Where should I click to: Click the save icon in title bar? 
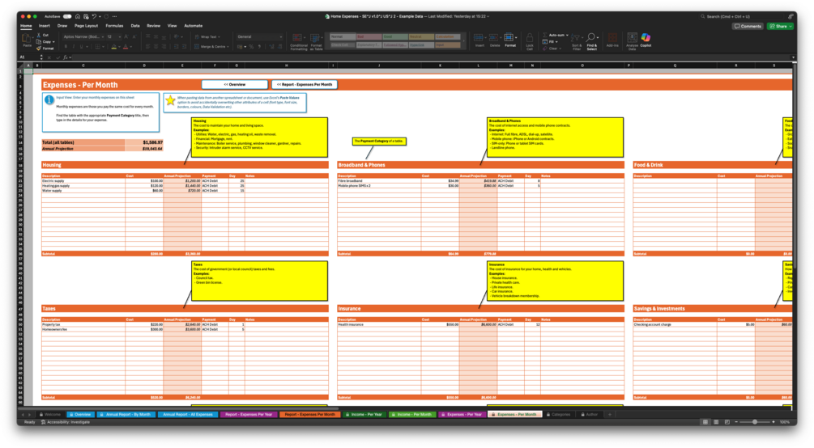(x=86, y=17)
